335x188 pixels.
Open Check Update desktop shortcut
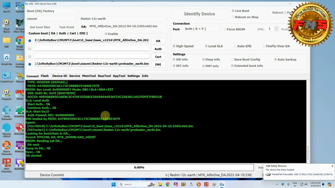point(7,26)
